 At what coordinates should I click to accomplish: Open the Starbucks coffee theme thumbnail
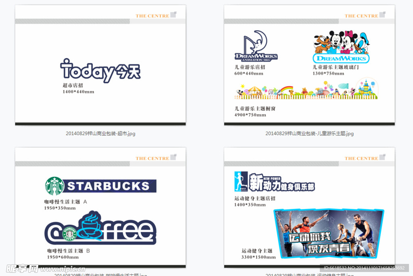coord(100,208)
